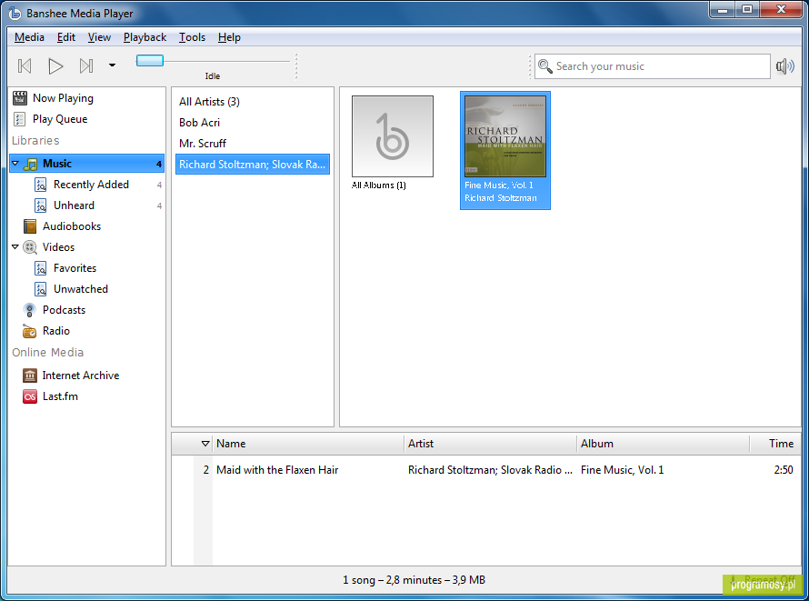Click the Videos film reel icon
The width and height of the screenshot is (809, 601).
[30, 247]
